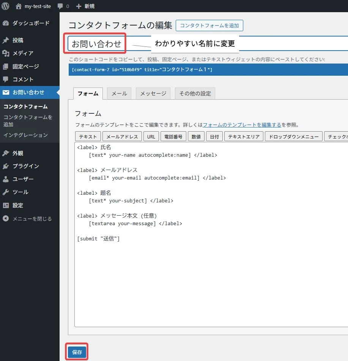The image size is (348, 361).
Task: Click the 保存 save button
Action: [x=77, y=351]
